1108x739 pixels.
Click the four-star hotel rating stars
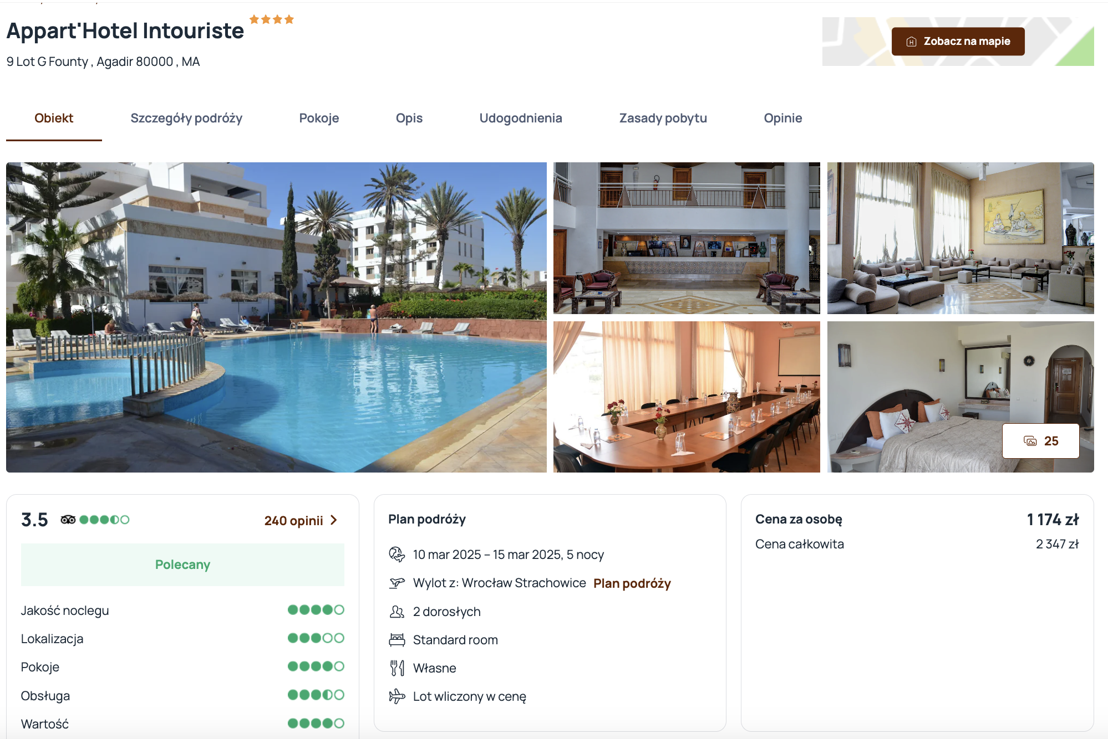(x=272, y=19)
